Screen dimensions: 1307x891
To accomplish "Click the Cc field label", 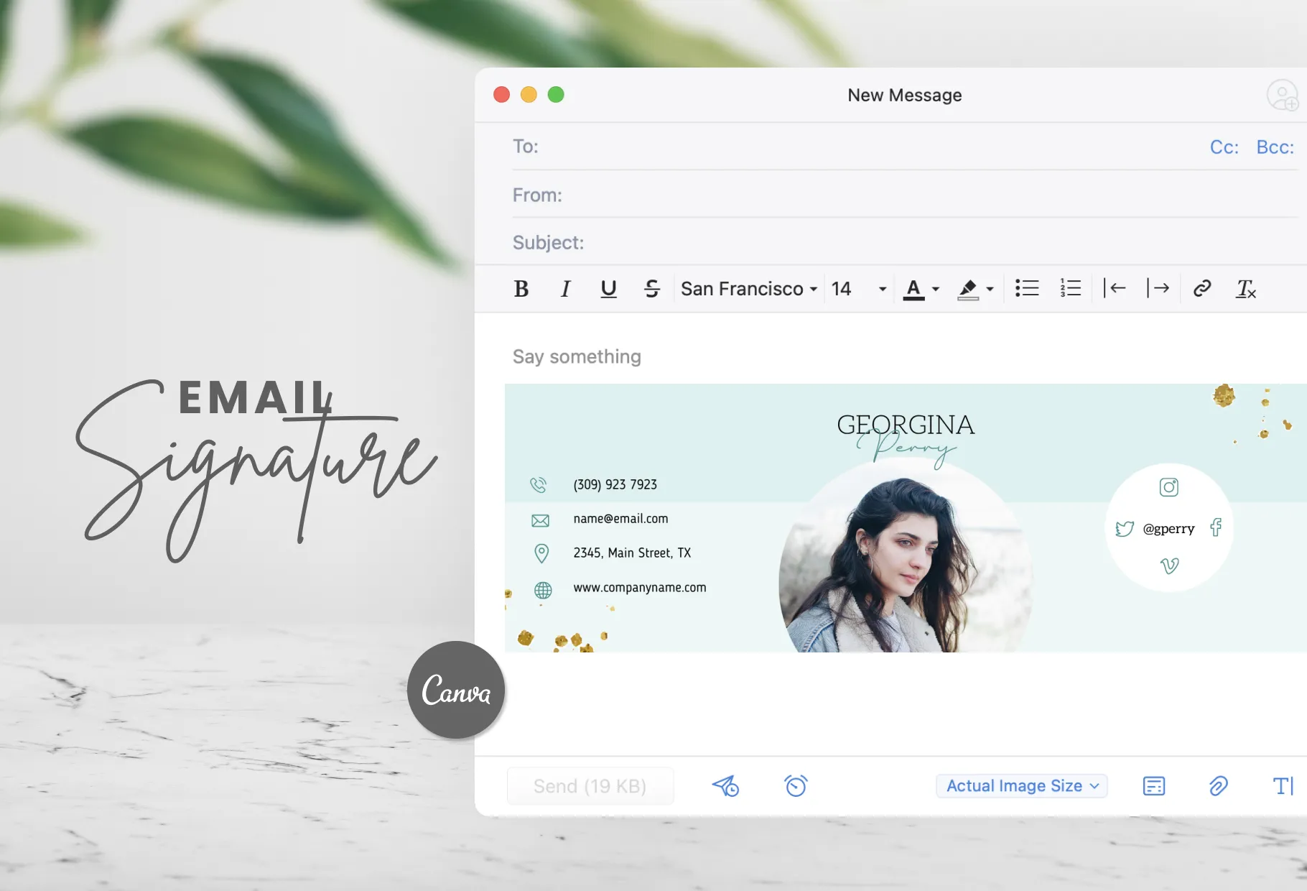I will [x=1223, y=147].
